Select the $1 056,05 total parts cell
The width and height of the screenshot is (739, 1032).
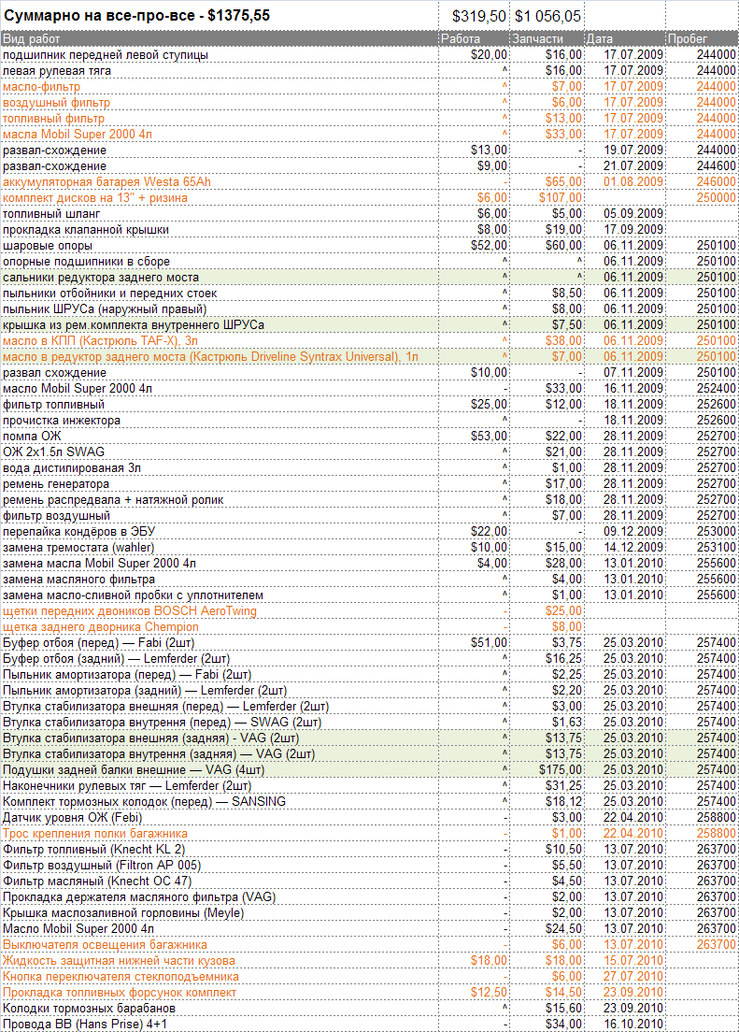point(549,16)
